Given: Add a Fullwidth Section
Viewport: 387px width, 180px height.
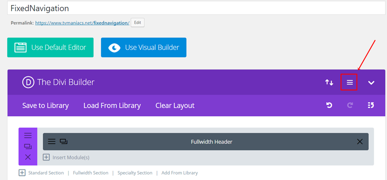Looking at the screenshot, I should point(91,173).
